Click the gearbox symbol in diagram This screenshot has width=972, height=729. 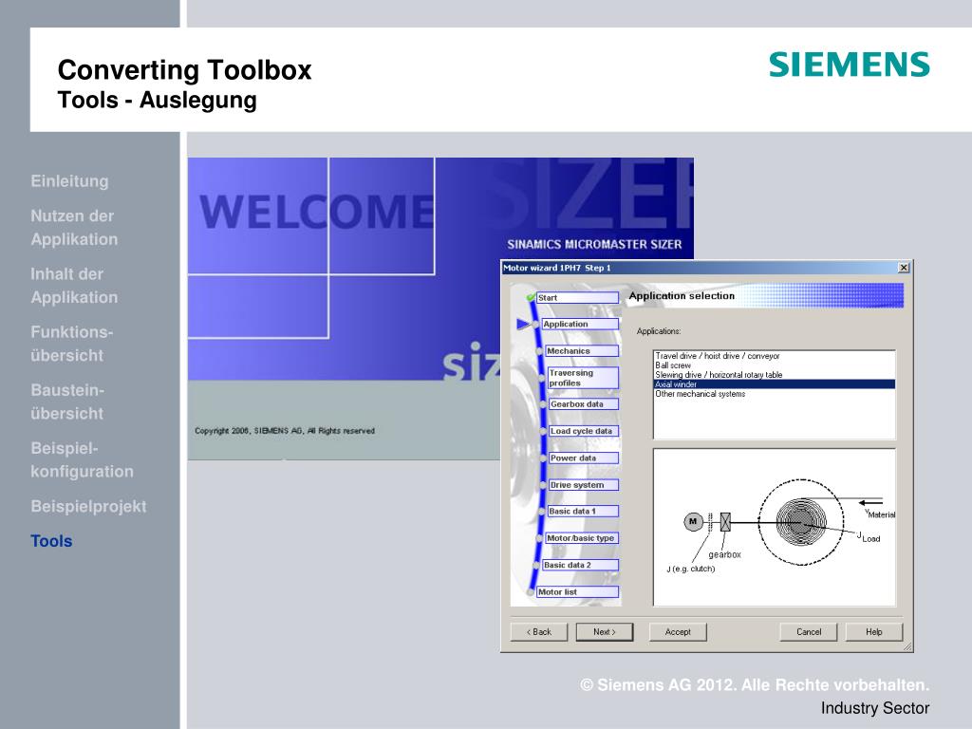pyautogui.click(x=725, y=522)
